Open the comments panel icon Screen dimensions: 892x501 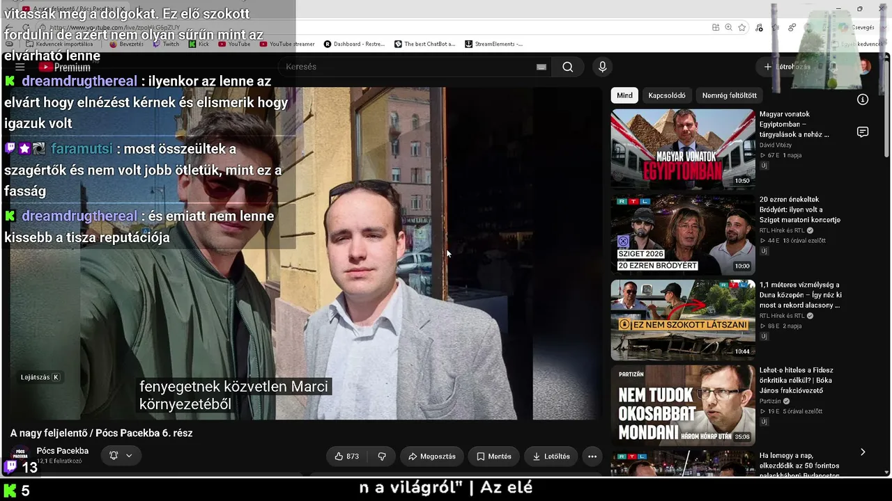click(863, 132)
